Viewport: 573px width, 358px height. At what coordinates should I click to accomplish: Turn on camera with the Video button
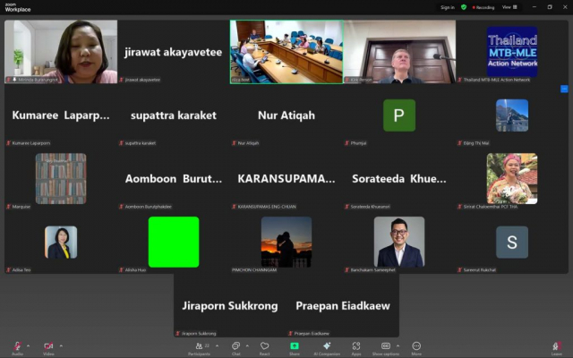47,345
